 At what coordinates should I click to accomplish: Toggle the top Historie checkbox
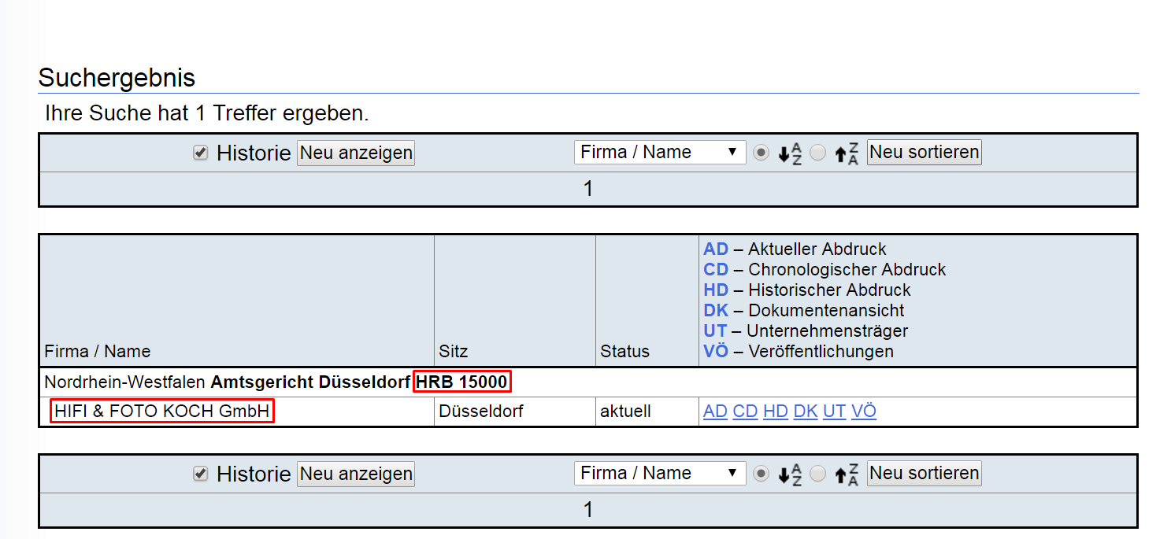pyautogui.click(x=200, y=153)
